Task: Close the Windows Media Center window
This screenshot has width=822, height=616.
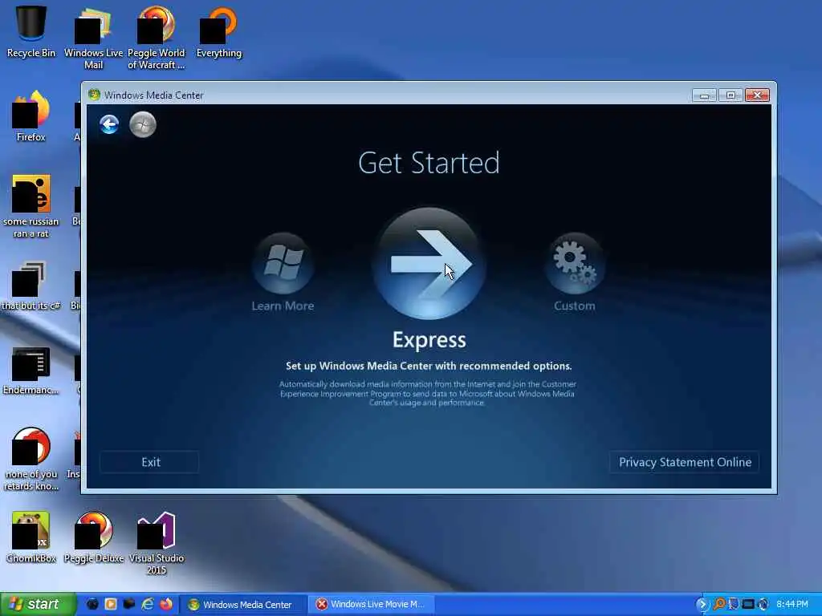Action: [x=757, y=95]
